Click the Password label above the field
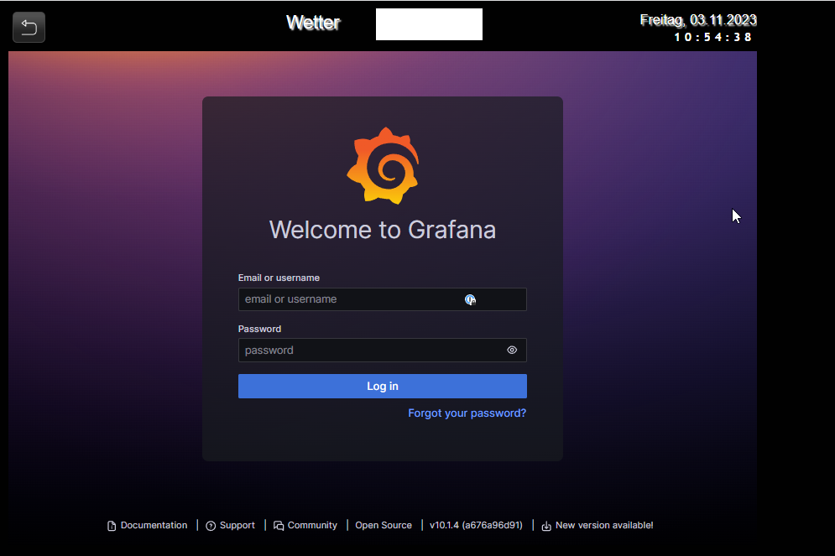This screenshot has width=835, height=556. [259, 329]
